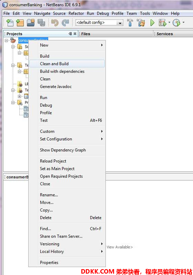Open the Custom submenu

pyautogui.click(x=67, y=131)
